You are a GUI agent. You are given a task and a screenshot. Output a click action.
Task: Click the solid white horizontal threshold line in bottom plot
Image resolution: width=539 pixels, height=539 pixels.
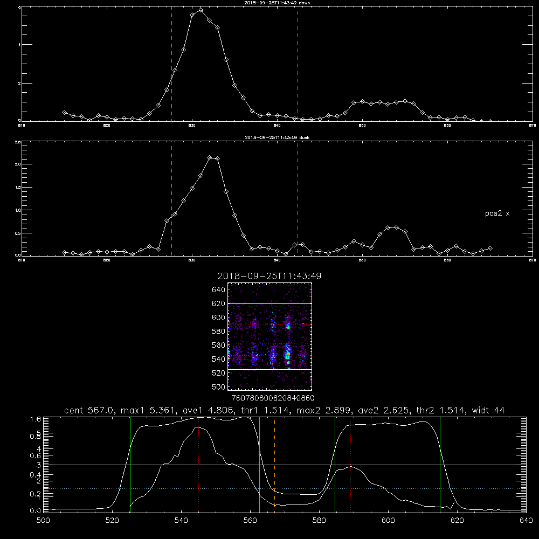click(x=285, y=465)
